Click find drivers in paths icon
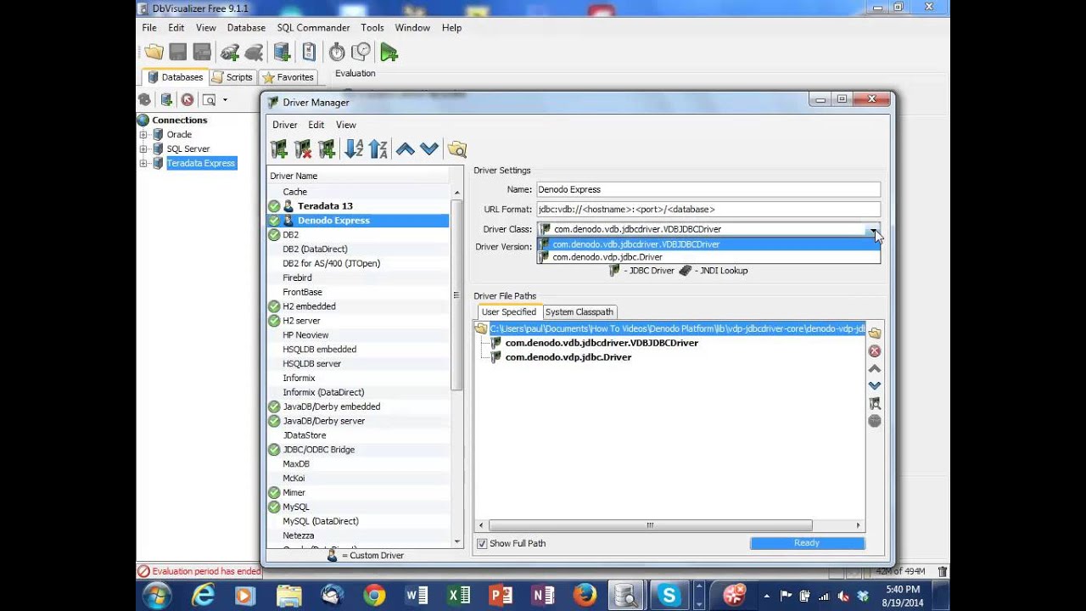 point(875,403)
